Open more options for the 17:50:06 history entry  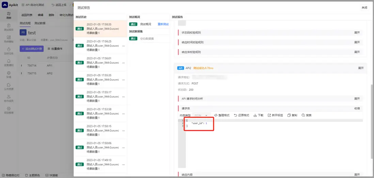[x=124, y=147]
